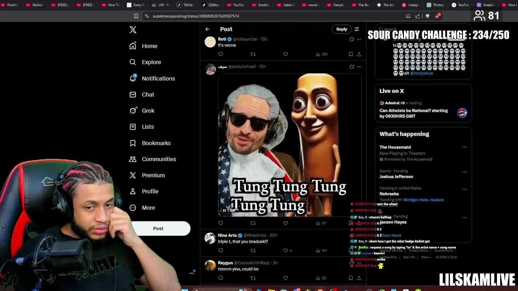Screen dimensions: 518x291
Task: Click Grok explain icon on Roti's post
Action: 352,39
